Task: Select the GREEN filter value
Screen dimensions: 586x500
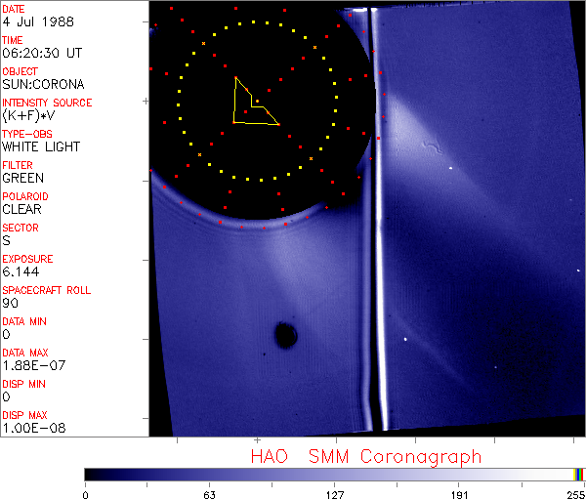Action: pos(23,179)
